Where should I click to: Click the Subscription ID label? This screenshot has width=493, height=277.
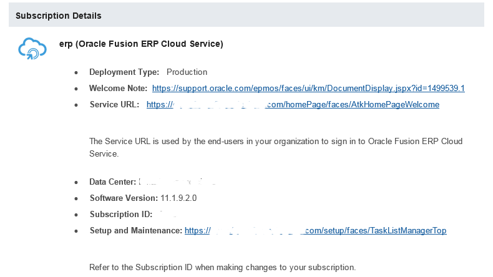[x=121, y=214]
